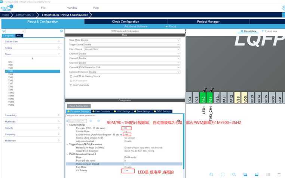285x178 pixels.
Task: Click the pushpin marker above PB0
Action: pyautogui.click(x=205, y=89)
